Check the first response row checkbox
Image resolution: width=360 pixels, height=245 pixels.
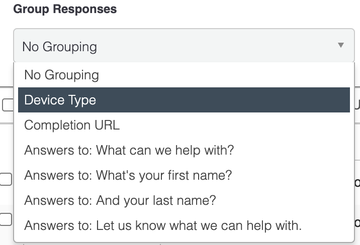tap(6, 179)
